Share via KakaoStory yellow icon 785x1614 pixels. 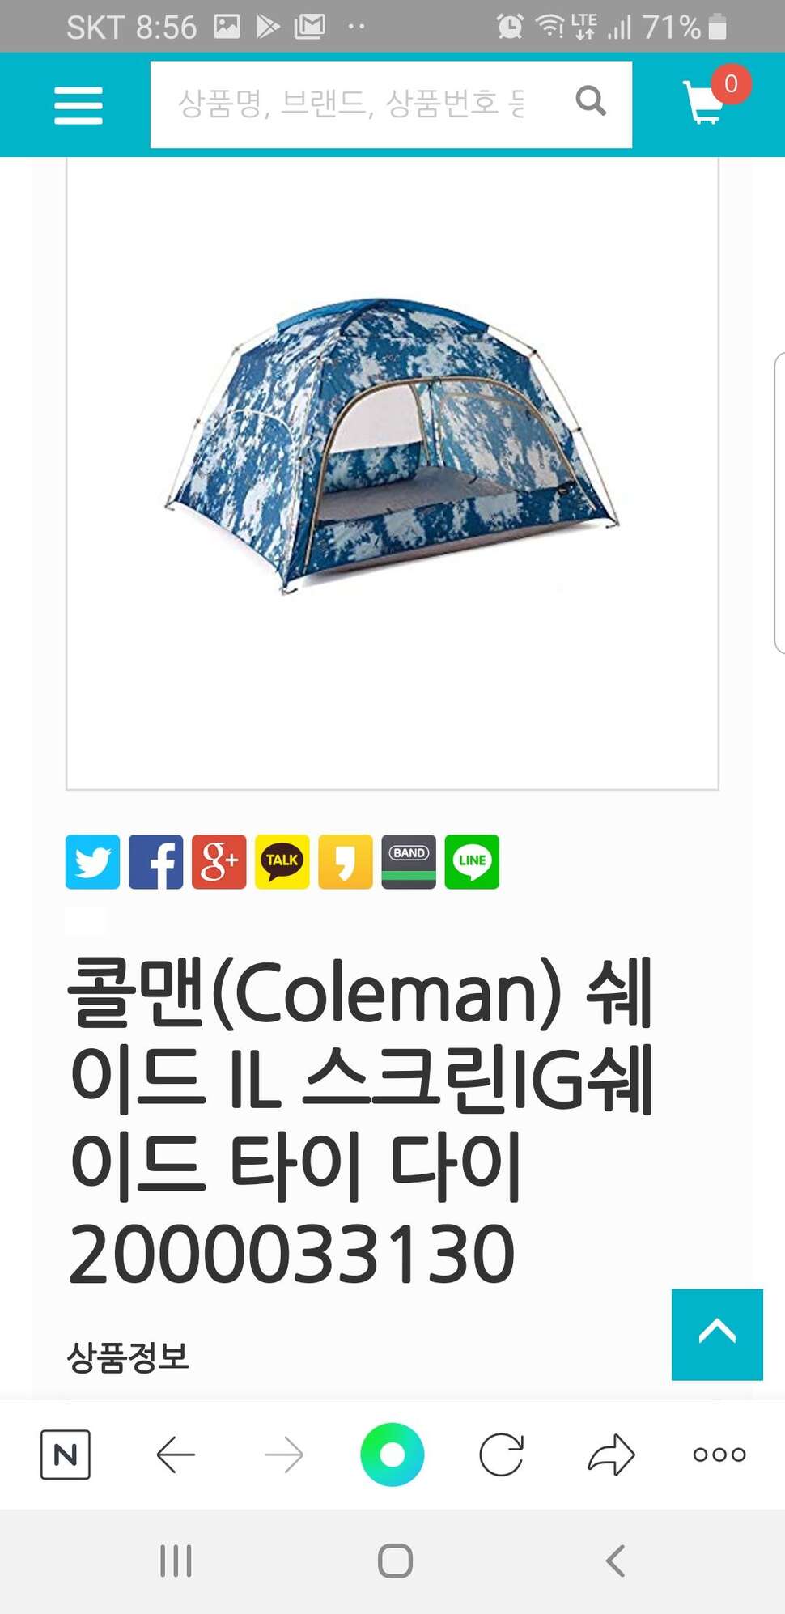(x=345, y=861)
